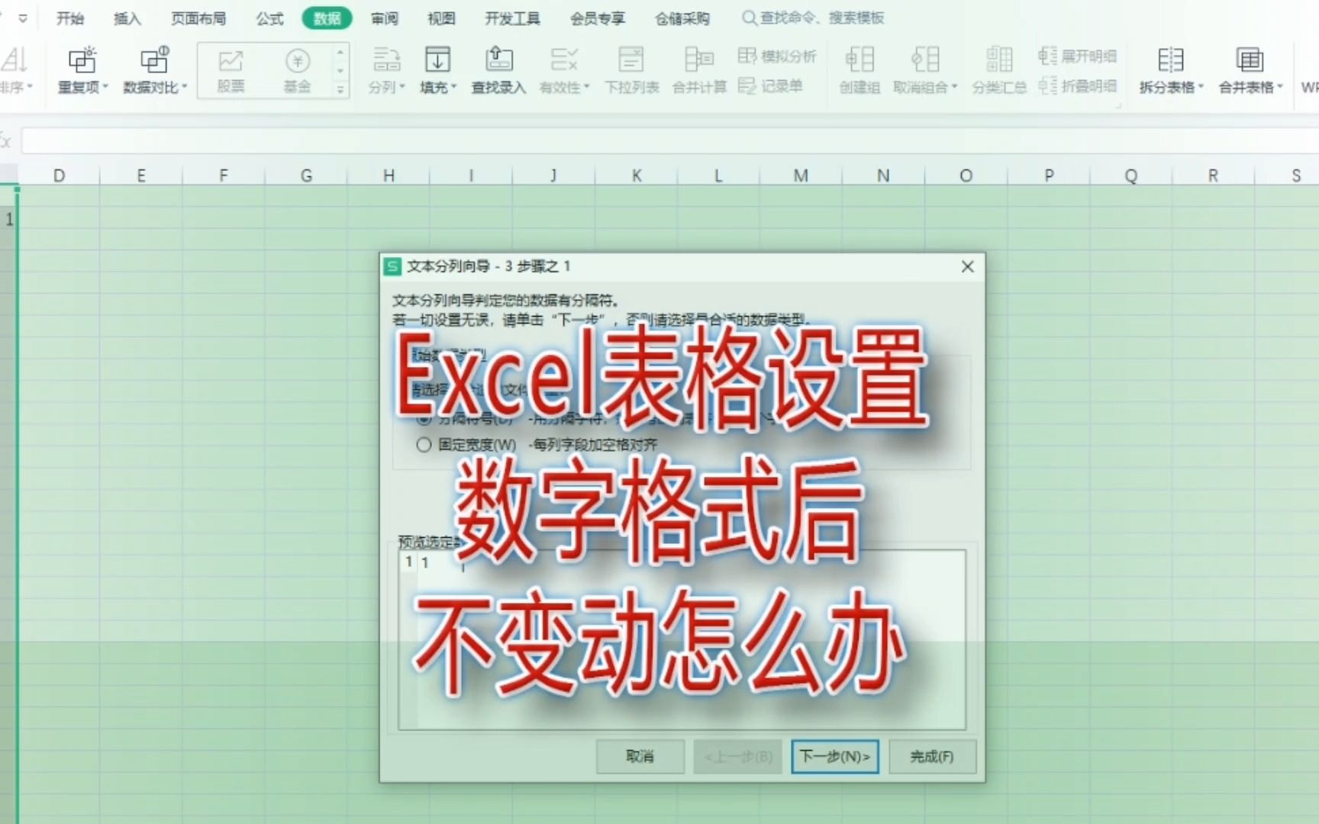This screenshot has width=1319, height=824.
Task: Select column header Q
Action: click(x=1131, y=175)
